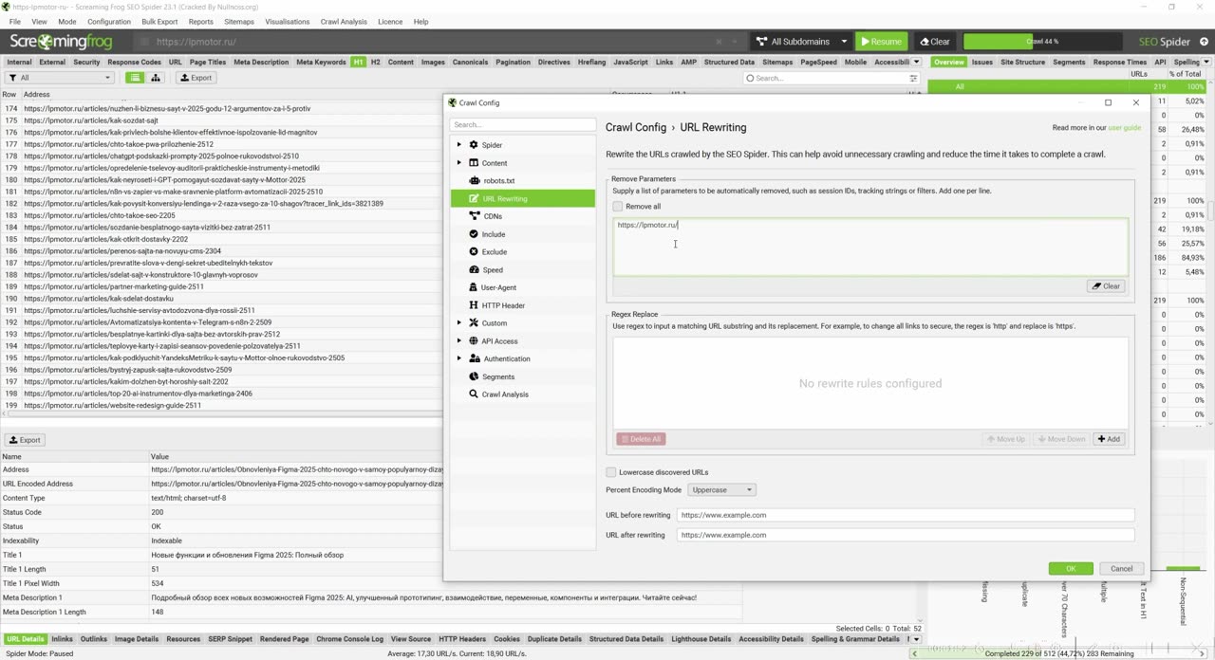Switch to the Page Titles tab
Screen dimensions: 1215x660
coord(208,63)
